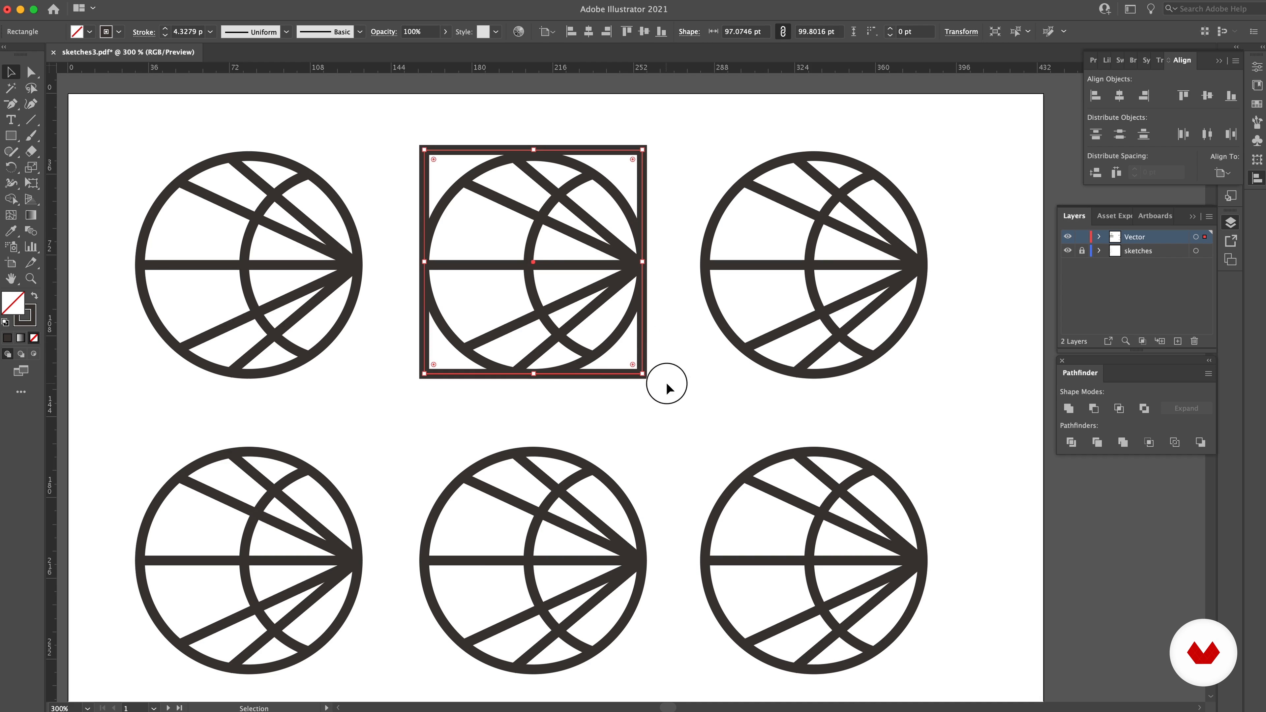Expand the sketches layer
The height and width of the screenshot is (712, 1266).
[x=1099, y=251]
